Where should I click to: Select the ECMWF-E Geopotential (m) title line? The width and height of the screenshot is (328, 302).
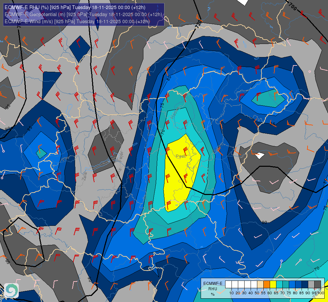click(83, 14)
